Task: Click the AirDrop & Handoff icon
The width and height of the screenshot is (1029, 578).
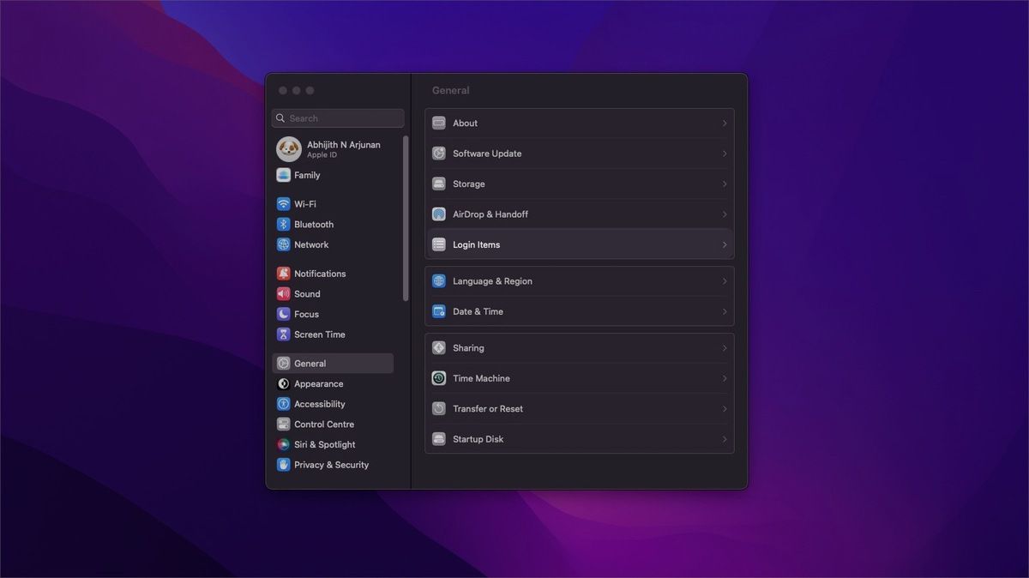Action: tap(439, 214)
